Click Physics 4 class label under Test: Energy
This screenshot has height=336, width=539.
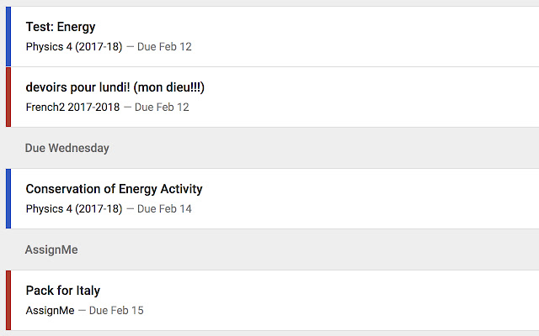click(73, 47)
